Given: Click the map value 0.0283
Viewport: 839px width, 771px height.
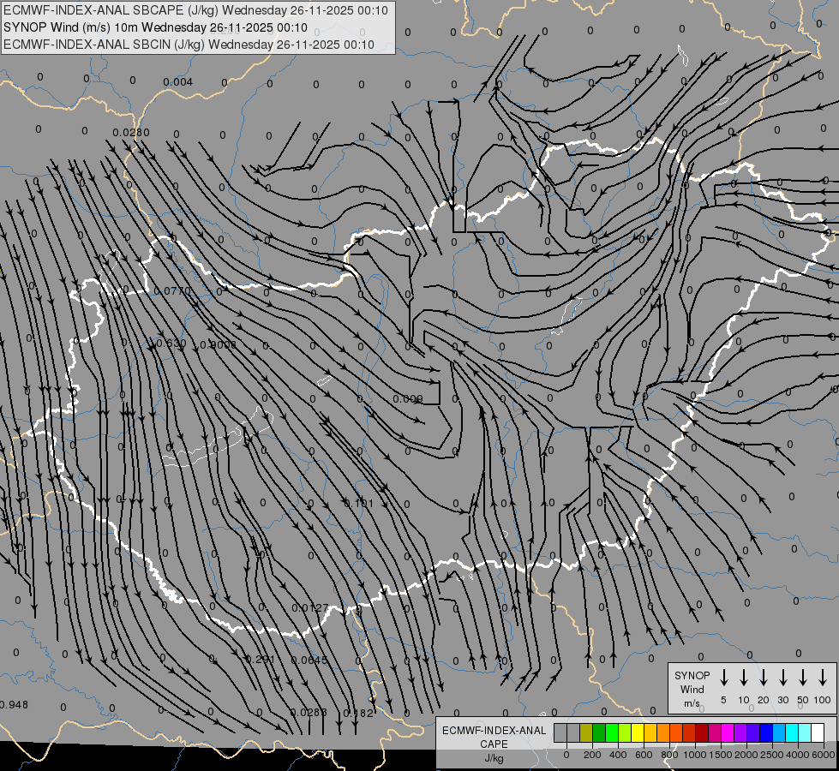Looking at the screenshot, I should [309, 712].
